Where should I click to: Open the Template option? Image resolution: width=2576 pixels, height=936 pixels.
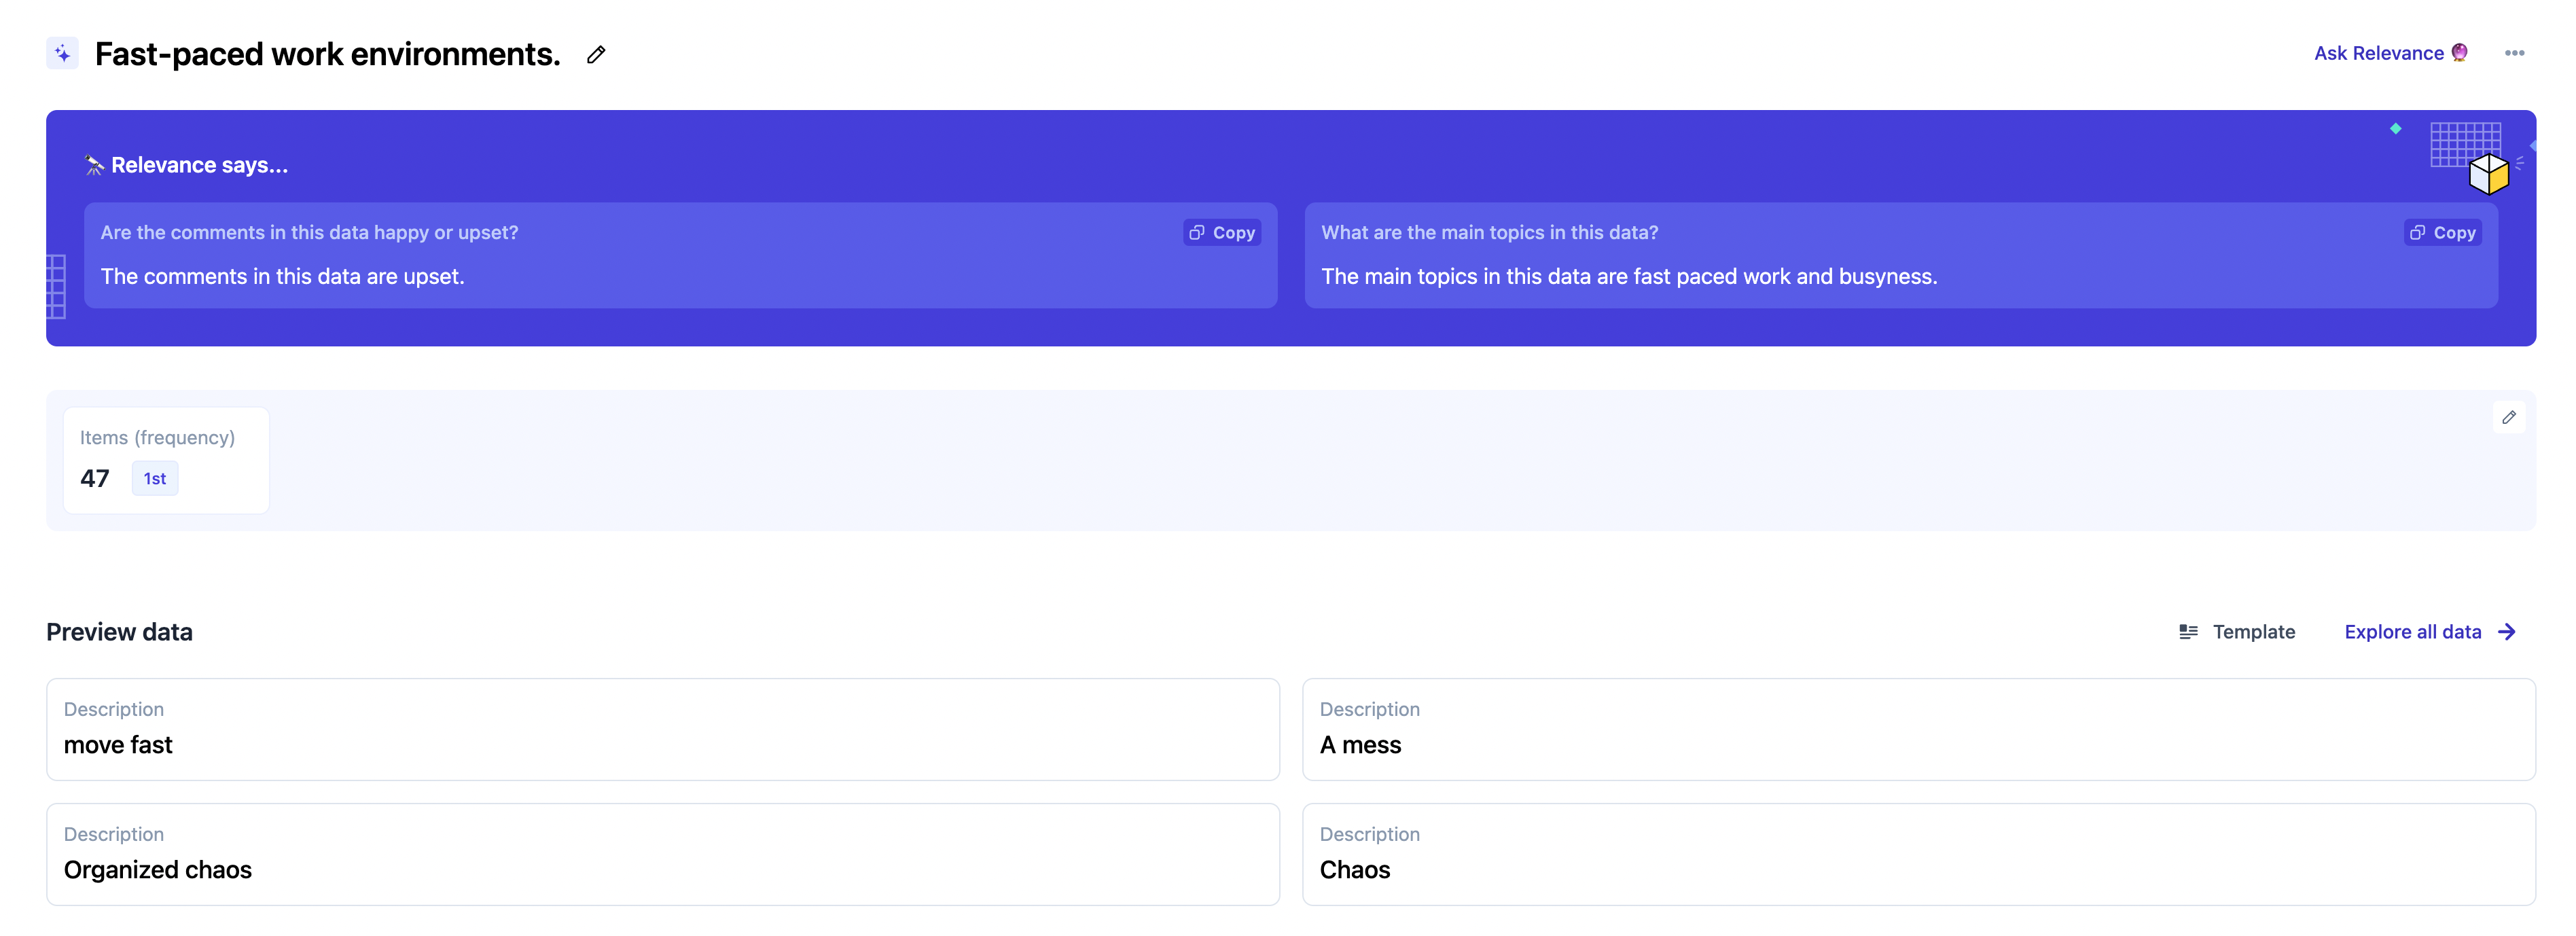(x=2253, y=632)
